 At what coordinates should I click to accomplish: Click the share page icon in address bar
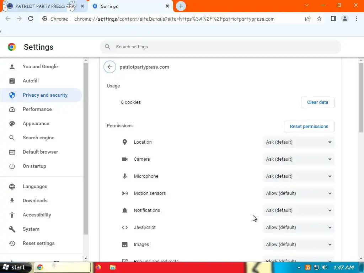(x=308, y=19)
